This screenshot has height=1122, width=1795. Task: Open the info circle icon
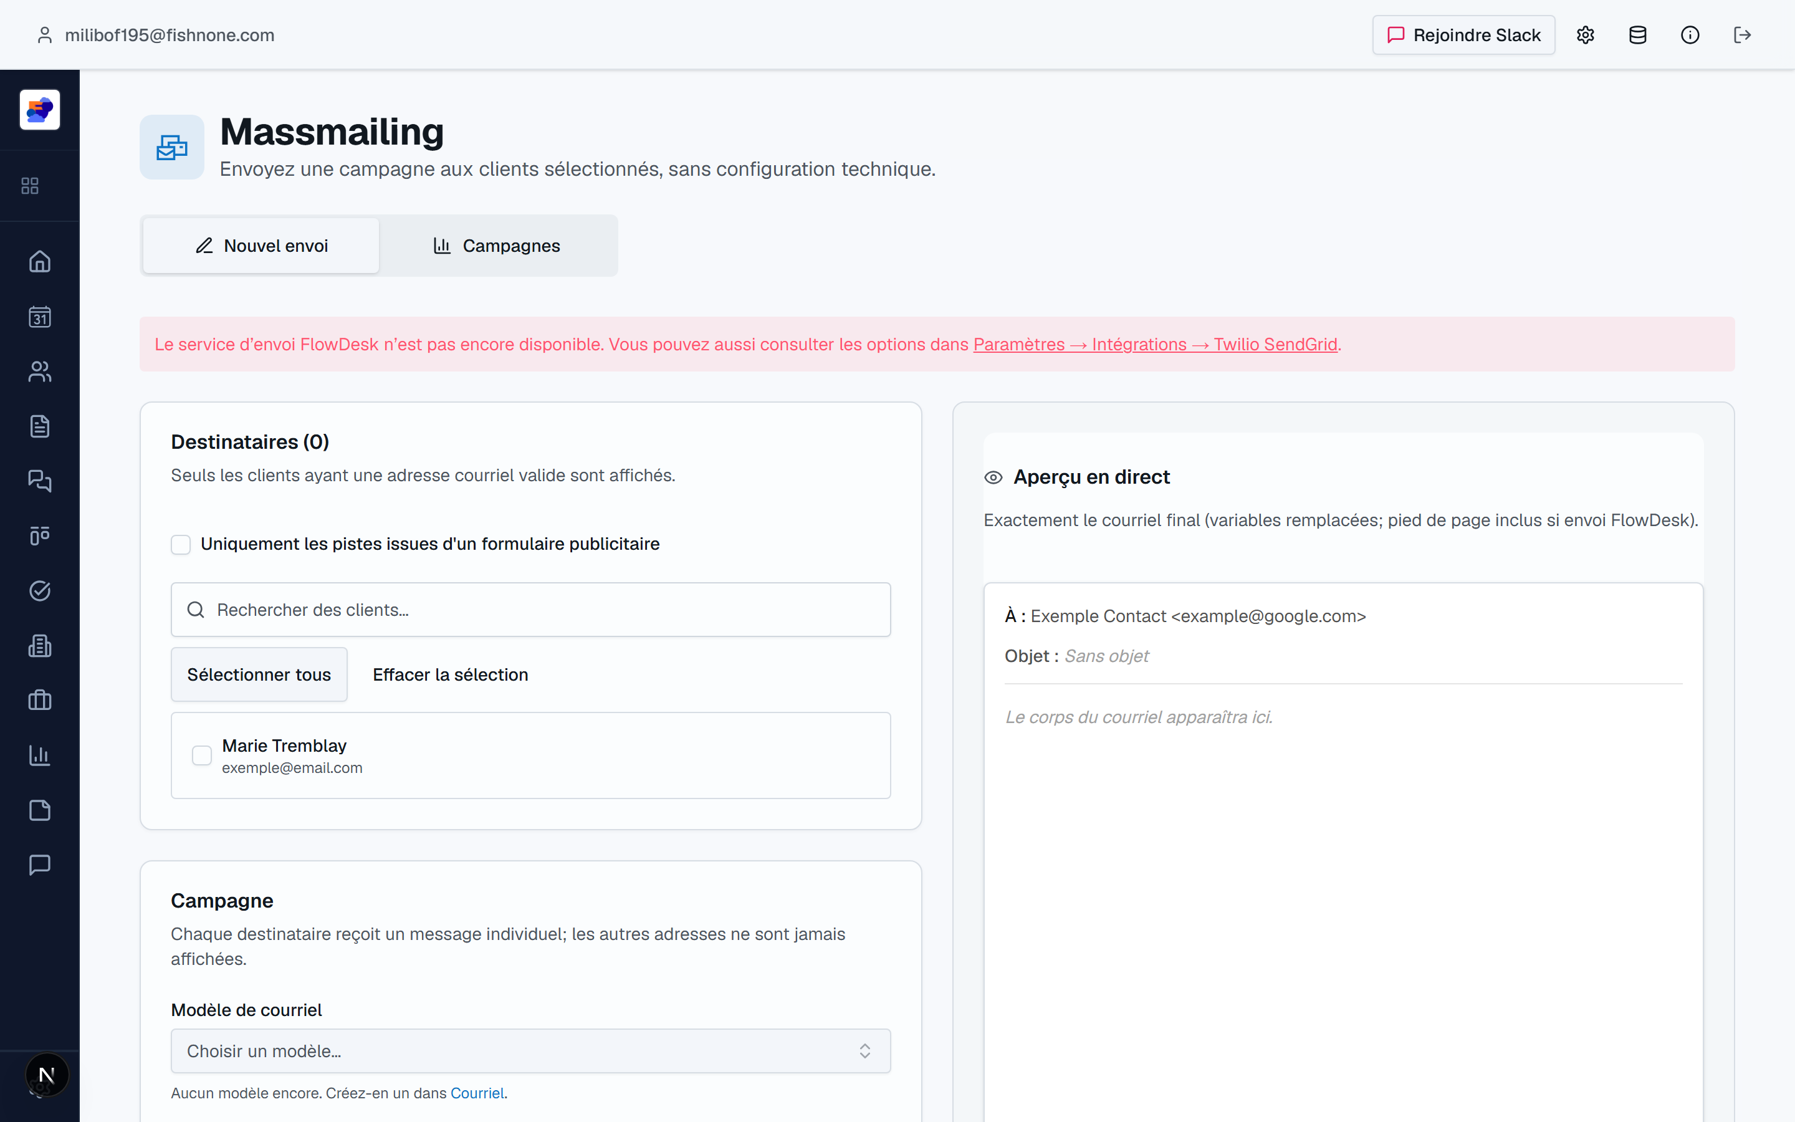tap(1690, 35)
